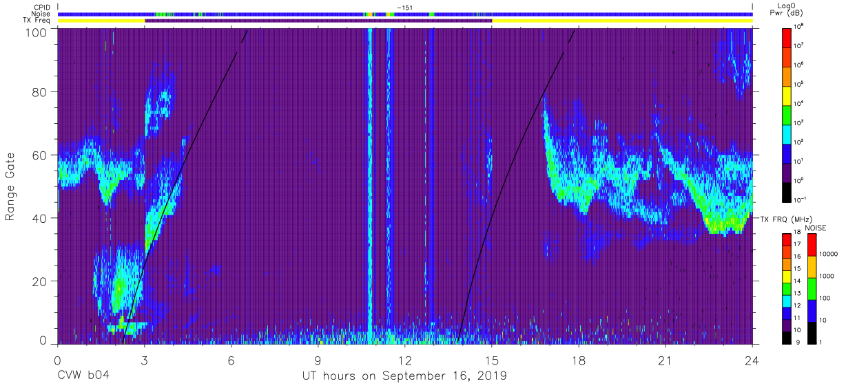
Task: Click the 100 tick on Range Gate axis
Action: (x=37, y=32)
